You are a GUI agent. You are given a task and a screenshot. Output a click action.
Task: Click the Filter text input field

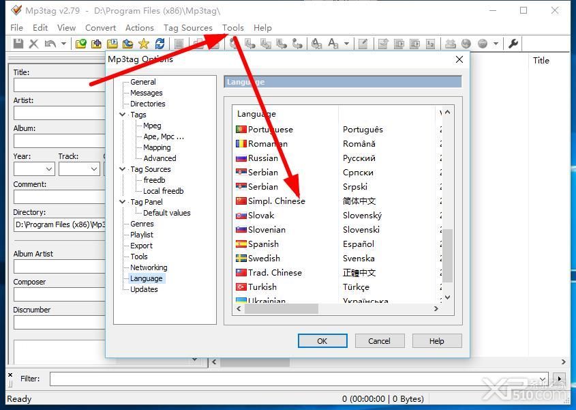[294, 379]
